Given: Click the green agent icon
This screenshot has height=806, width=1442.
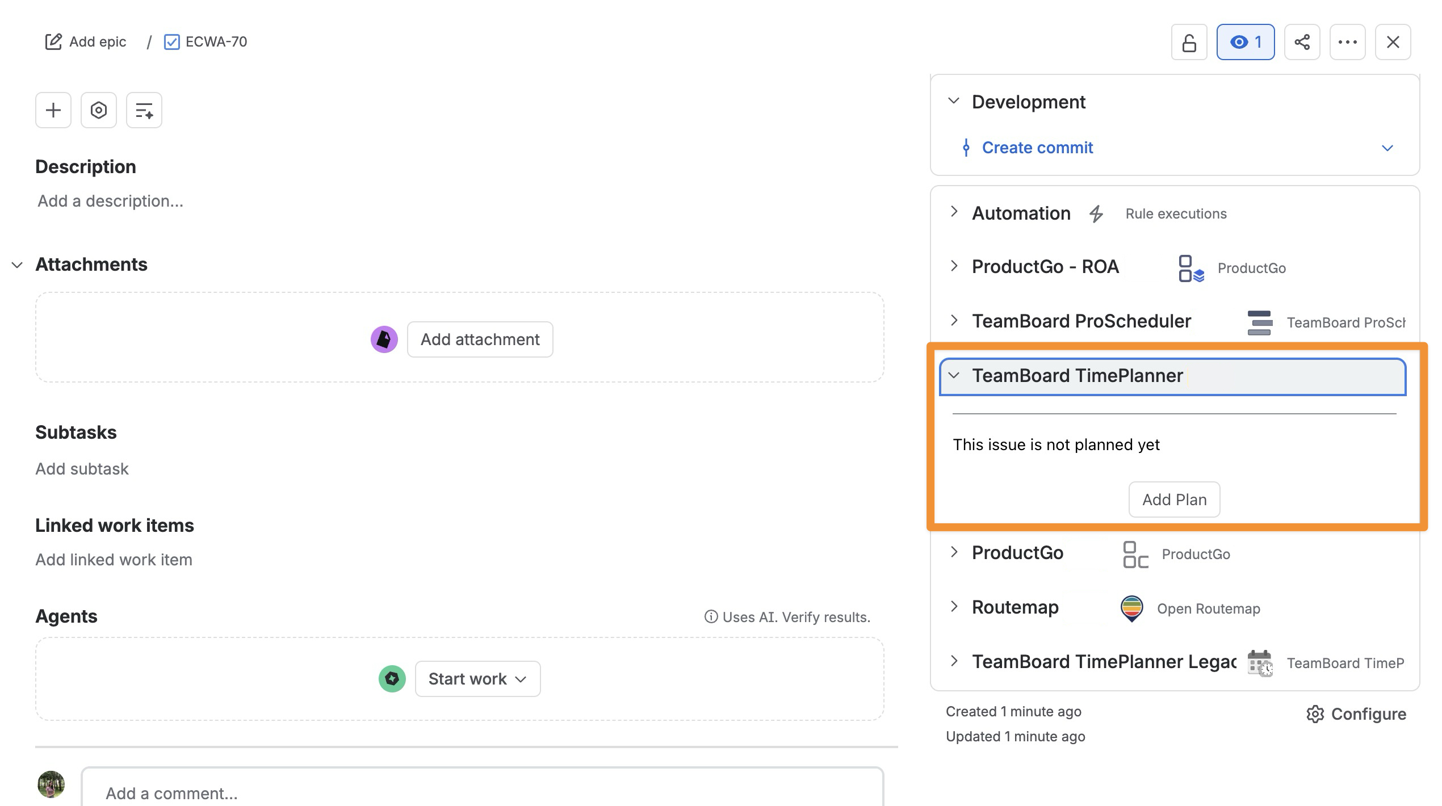Looking at the screenshot, I should click(392, 679).
